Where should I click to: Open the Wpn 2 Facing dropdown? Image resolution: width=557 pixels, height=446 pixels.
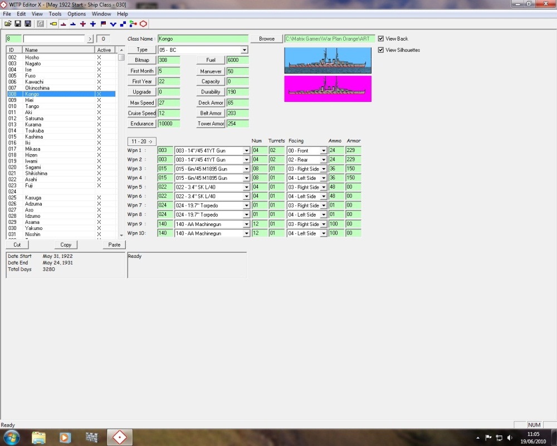(x=324, y=160)
